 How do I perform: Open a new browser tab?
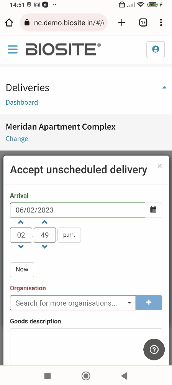(122, 23)
